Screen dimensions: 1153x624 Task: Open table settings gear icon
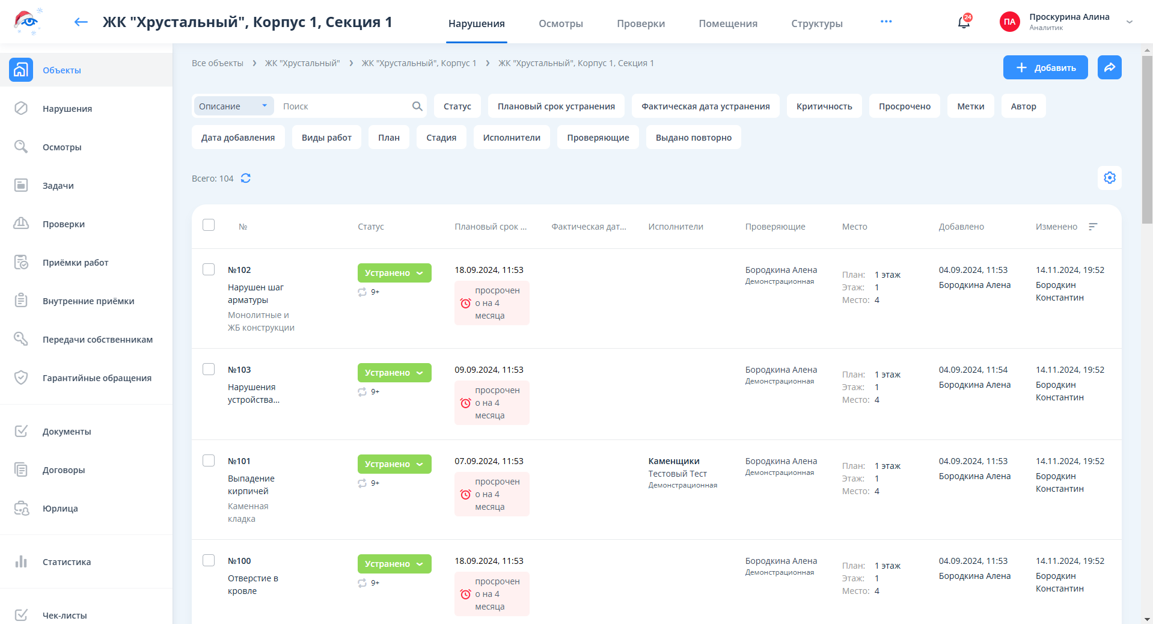coord(1109,178)
